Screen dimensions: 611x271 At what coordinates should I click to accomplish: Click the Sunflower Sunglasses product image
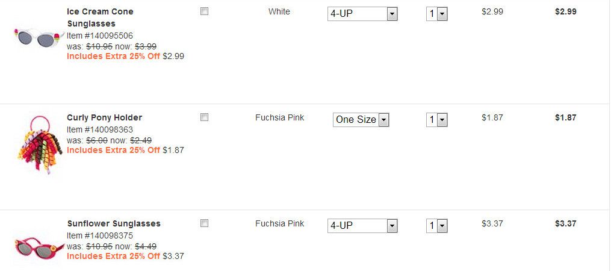point(39,248)
